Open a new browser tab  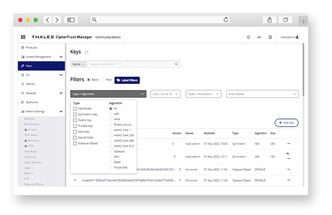303,21
